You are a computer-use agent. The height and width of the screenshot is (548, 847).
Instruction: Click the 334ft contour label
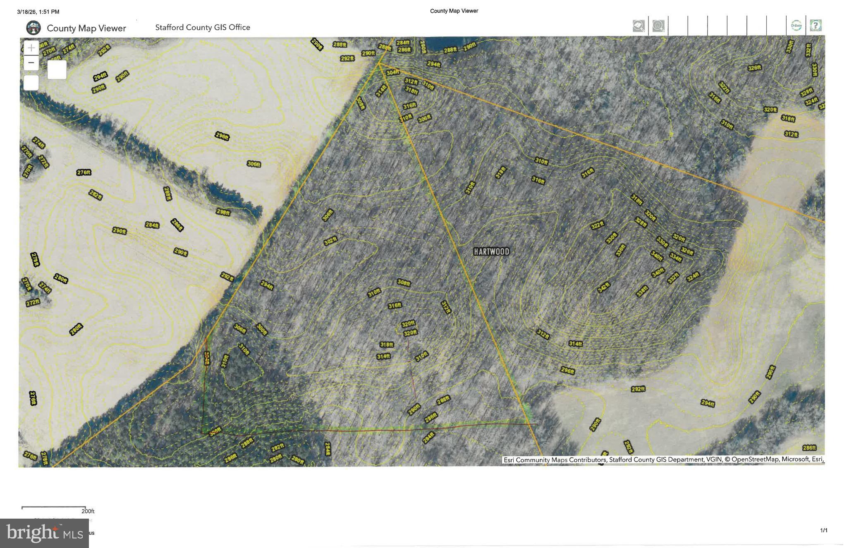click(x=675, y=257)
